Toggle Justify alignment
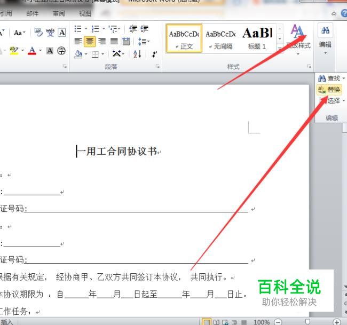This screenshot has height=325, width=347. click(114, 42)
